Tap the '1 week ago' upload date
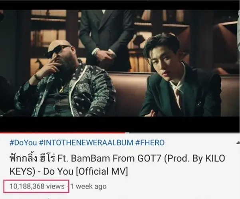The height and width of the screenshot is (199, 240). [89, 186]
